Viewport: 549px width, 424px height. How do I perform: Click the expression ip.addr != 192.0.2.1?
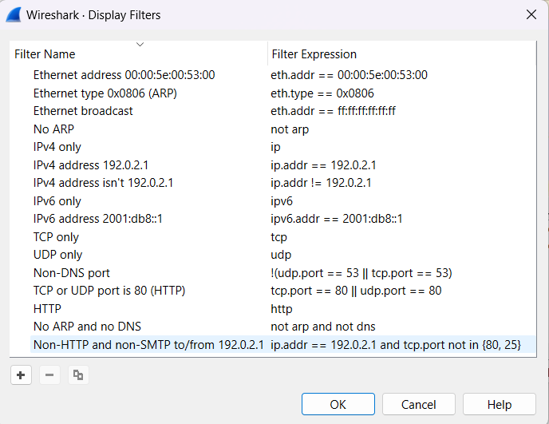click(x=323, y=183)
